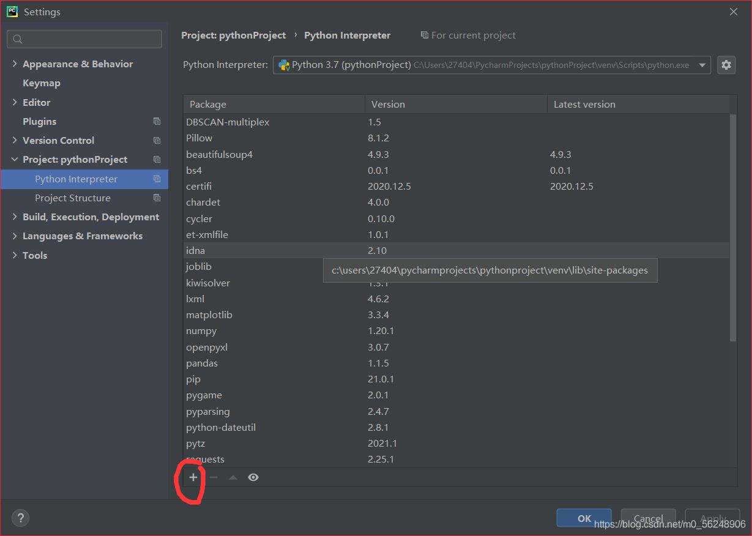Expand the Build, Execution, Deployment section
The width and height of the screenshot is (752, 536).
[15, 217]
